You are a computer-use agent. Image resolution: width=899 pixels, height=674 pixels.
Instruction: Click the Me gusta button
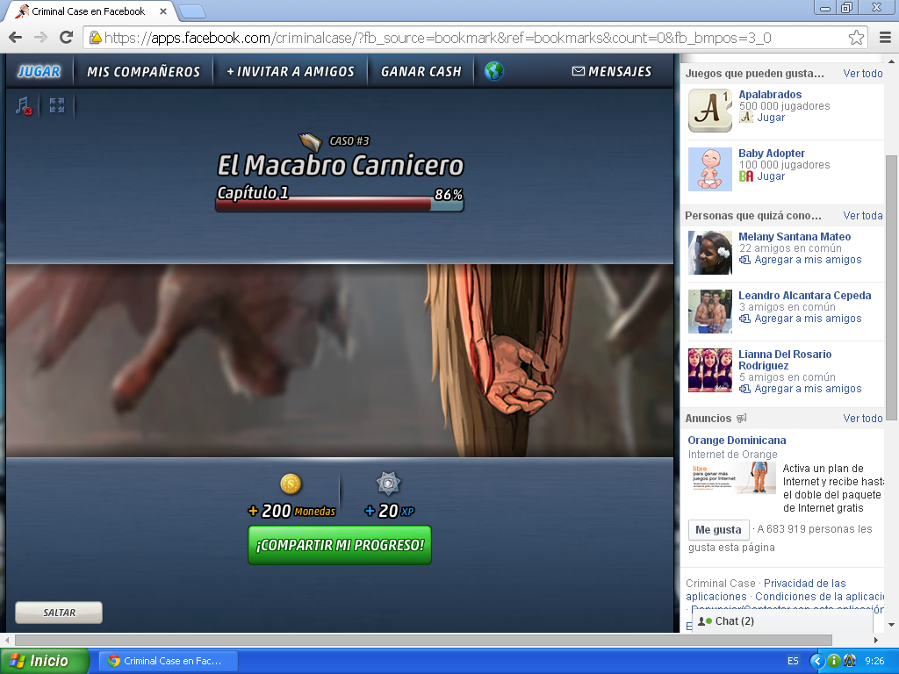point(718,529)
